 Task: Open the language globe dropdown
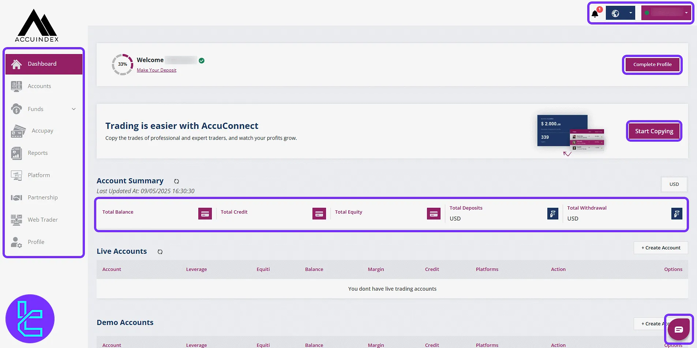tap(621, 13)
